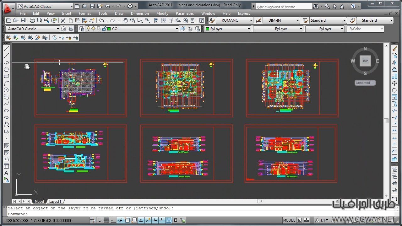
Task: Select the Polygon draw tool
Action: coord(6,69)
